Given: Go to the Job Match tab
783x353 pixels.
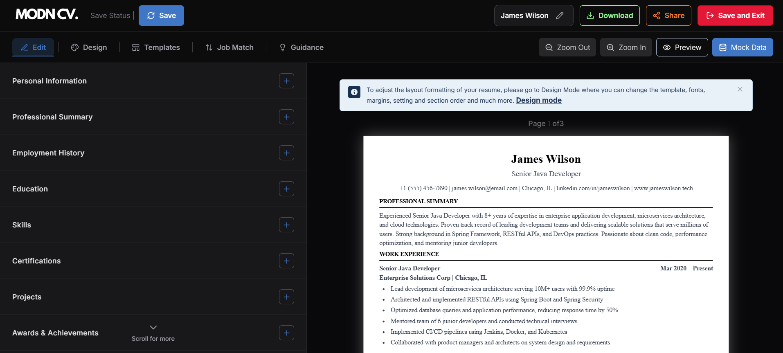Looking at the screenshot, I should [229, 47].
